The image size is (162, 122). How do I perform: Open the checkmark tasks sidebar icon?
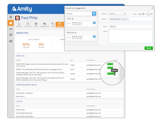click(x=11, y=35)
